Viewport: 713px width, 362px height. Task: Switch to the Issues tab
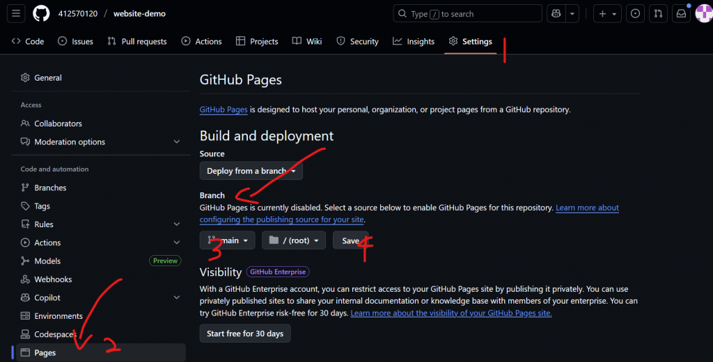[x=75, y=41]
